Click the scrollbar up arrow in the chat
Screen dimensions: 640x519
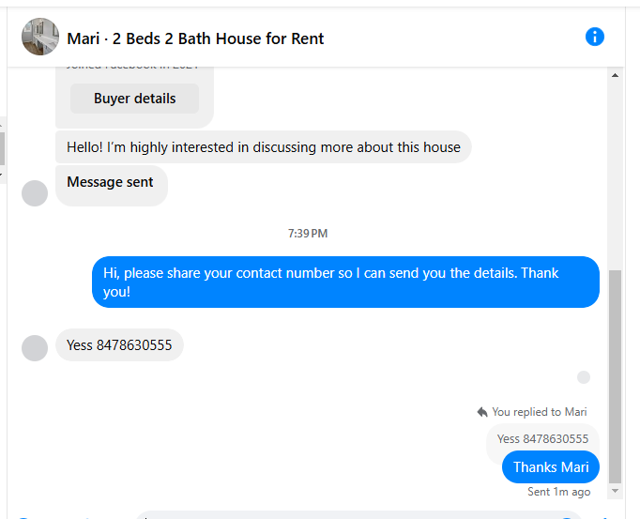click(x=615, y=75)
